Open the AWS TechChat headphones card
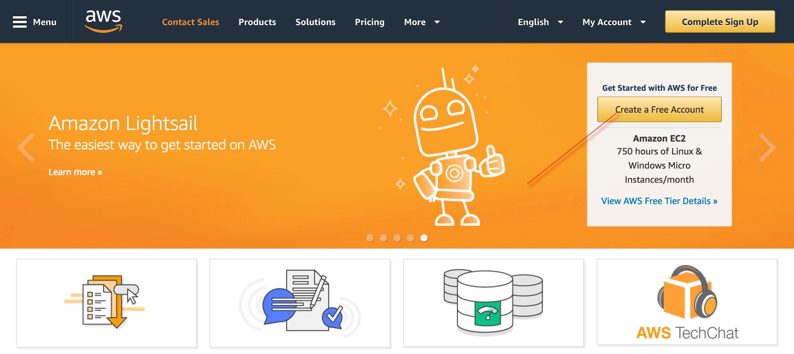This screenshot has width=794, height=354. click(x=687, y=302)
